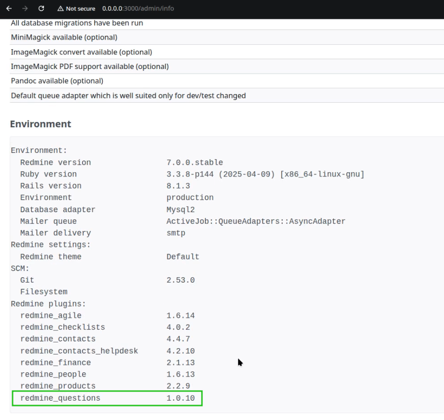Click the browser forward arrow
The image size is (444, 420).
(25, 9)
